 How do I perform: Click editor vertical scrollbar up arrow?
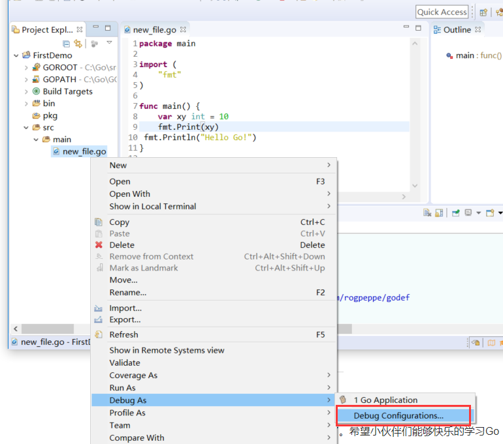coord(415,43)
